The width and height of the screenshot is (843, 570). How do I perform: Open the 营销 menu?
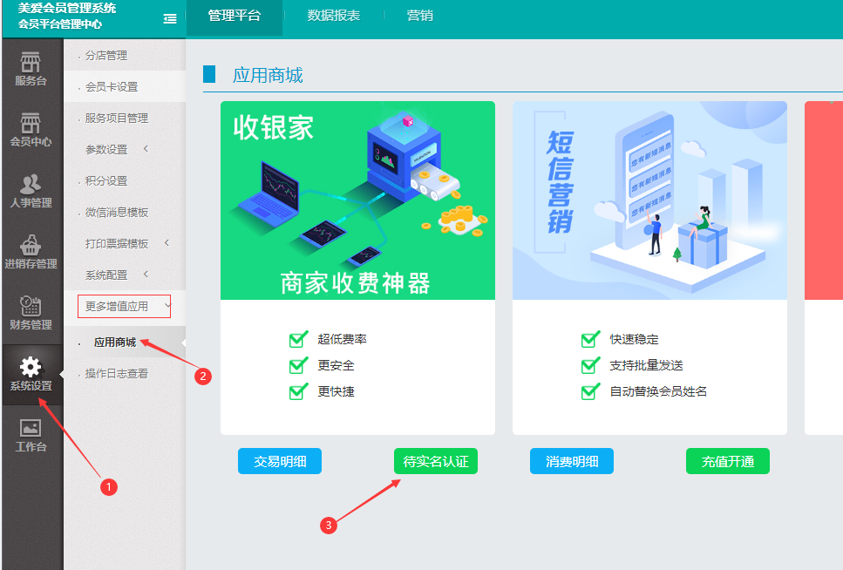coord(419,16)
